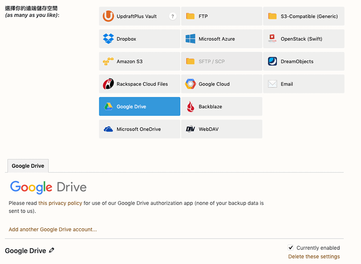Toggle the Currently enabled checkbox

click(290, 247)
